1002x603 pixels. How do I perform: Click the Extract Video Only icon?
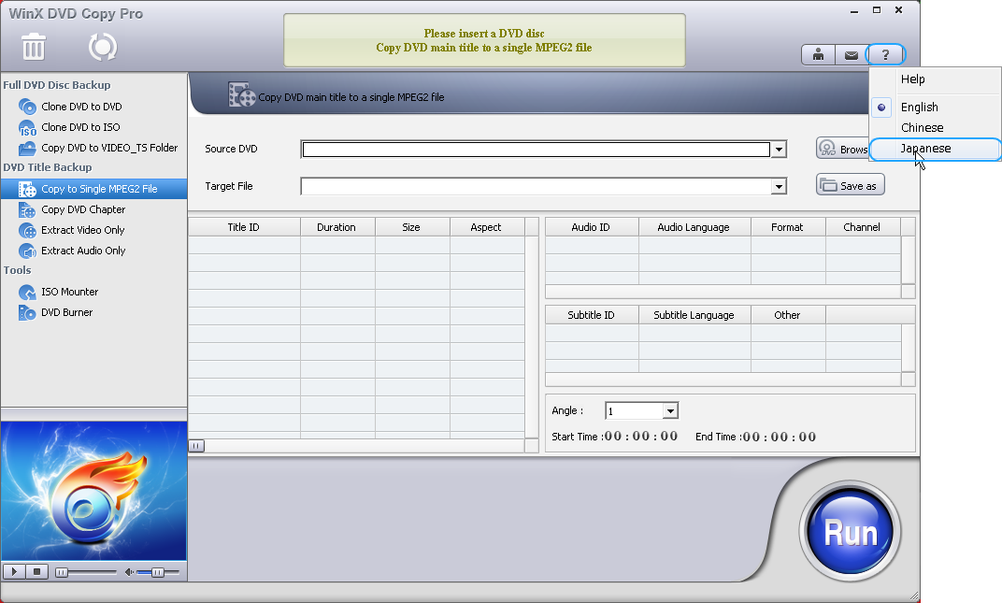coord(27,230)
